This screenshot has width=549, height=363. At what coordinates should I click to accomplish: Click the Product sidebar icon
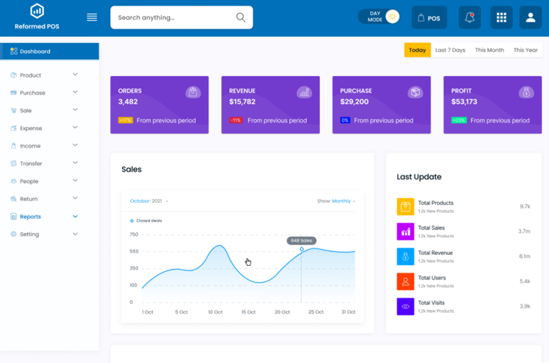point(13,75)
